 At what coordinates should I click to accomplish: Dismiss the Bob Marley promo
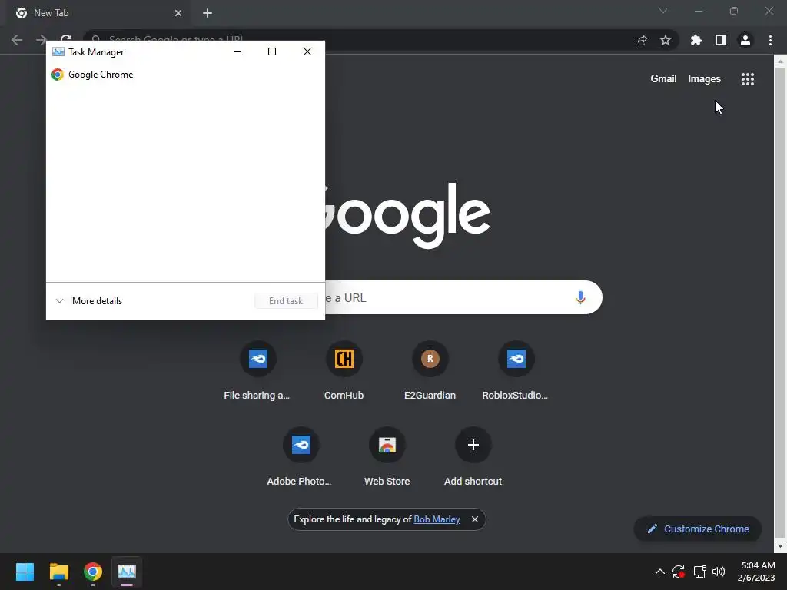pos(475,519)
